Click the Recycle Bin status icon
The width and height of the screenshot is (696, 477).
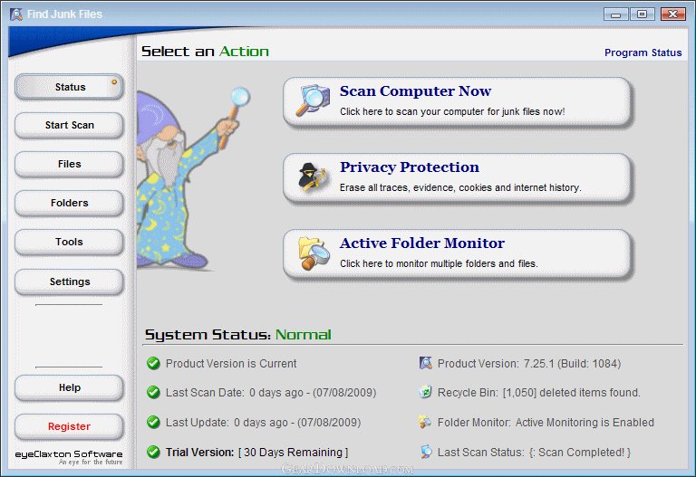pyautogui.click(x=425, y=392)
